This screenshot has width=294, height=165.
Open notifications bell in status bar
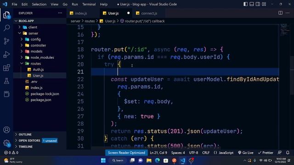click(x=288, y=153)
